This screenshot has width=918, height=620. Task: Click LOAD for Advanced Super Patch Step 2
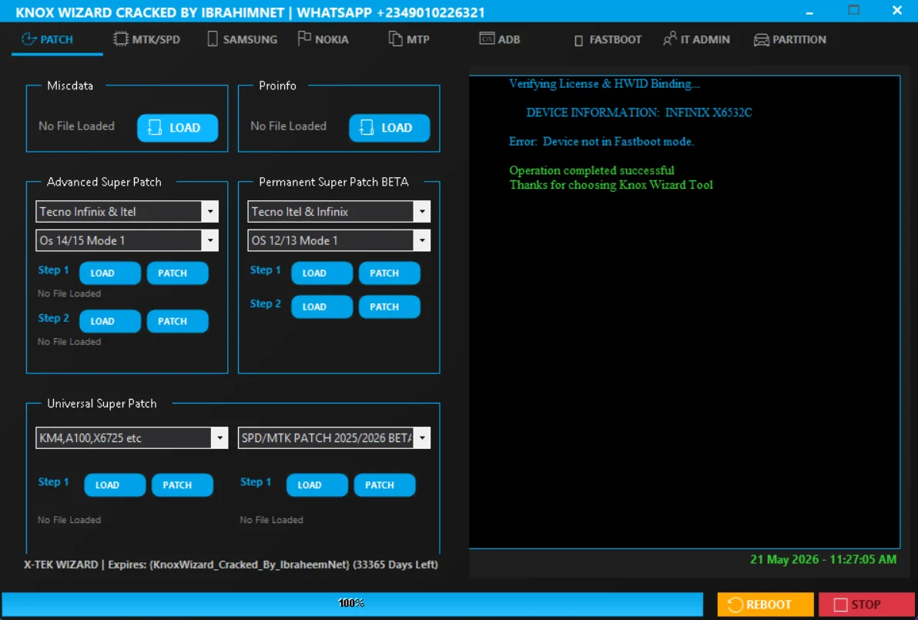[110, 321]
